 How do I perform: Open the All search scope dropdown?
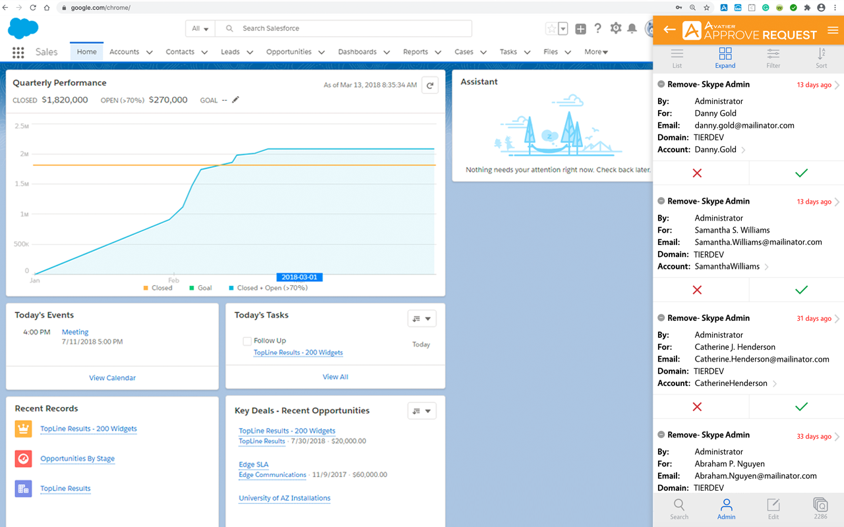pyautogui.click(x=200, y=28)
